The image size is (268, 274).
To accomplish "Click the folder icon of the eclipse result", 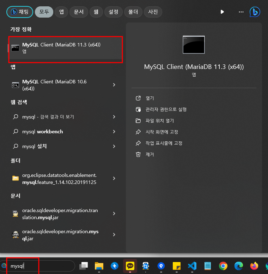I will pyautogui.click(x=16, y=178).
